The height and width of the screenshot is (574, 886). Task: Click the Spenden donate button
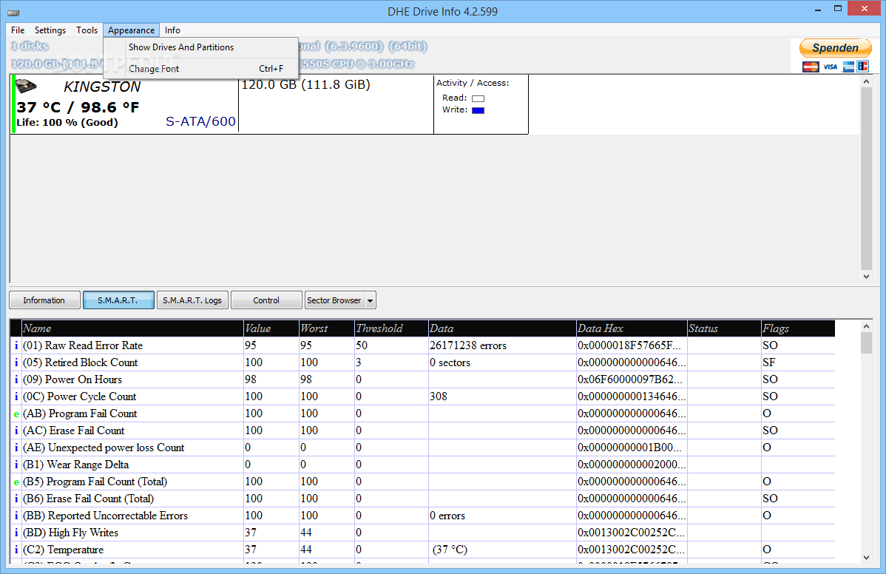pyautogui.click(x=835, y=48)
